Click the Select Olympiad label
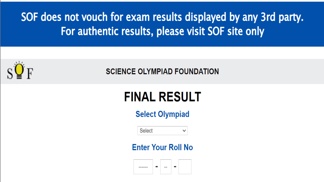Viewport: 324px width, 182px height. pyautogui.click(x=162, y=114)
